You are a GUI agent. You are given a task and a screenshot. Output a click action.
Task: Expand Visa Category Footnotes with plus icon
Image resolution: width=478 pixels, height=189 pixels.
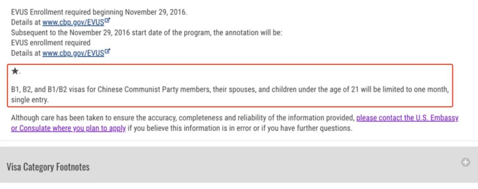tap(465, 163)
